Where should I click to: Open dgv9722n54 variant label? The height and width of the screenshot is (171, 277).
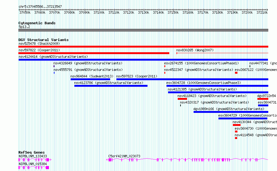(266, 96)
